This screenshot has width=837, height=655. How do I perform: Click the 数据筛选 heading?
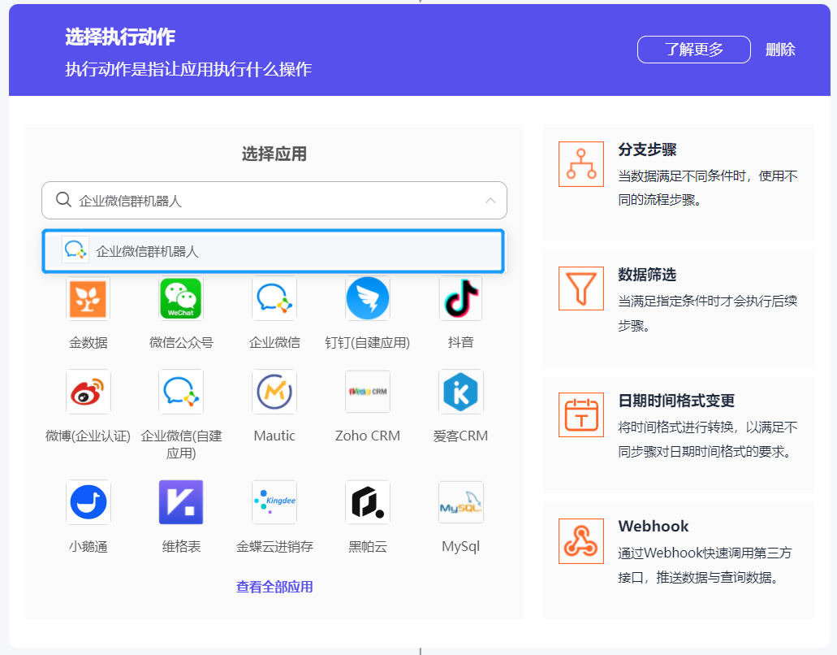647,275
